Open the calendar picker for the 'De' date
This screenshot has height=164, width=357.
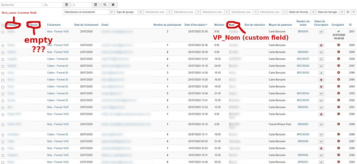pos(67,5)
